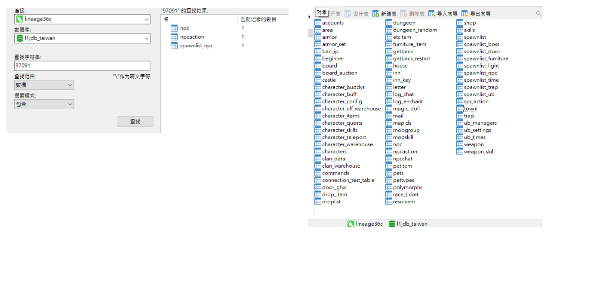Select the spawnlist_npc search result row
Screen dimensions: 609x306
click(x=224, y=46)
